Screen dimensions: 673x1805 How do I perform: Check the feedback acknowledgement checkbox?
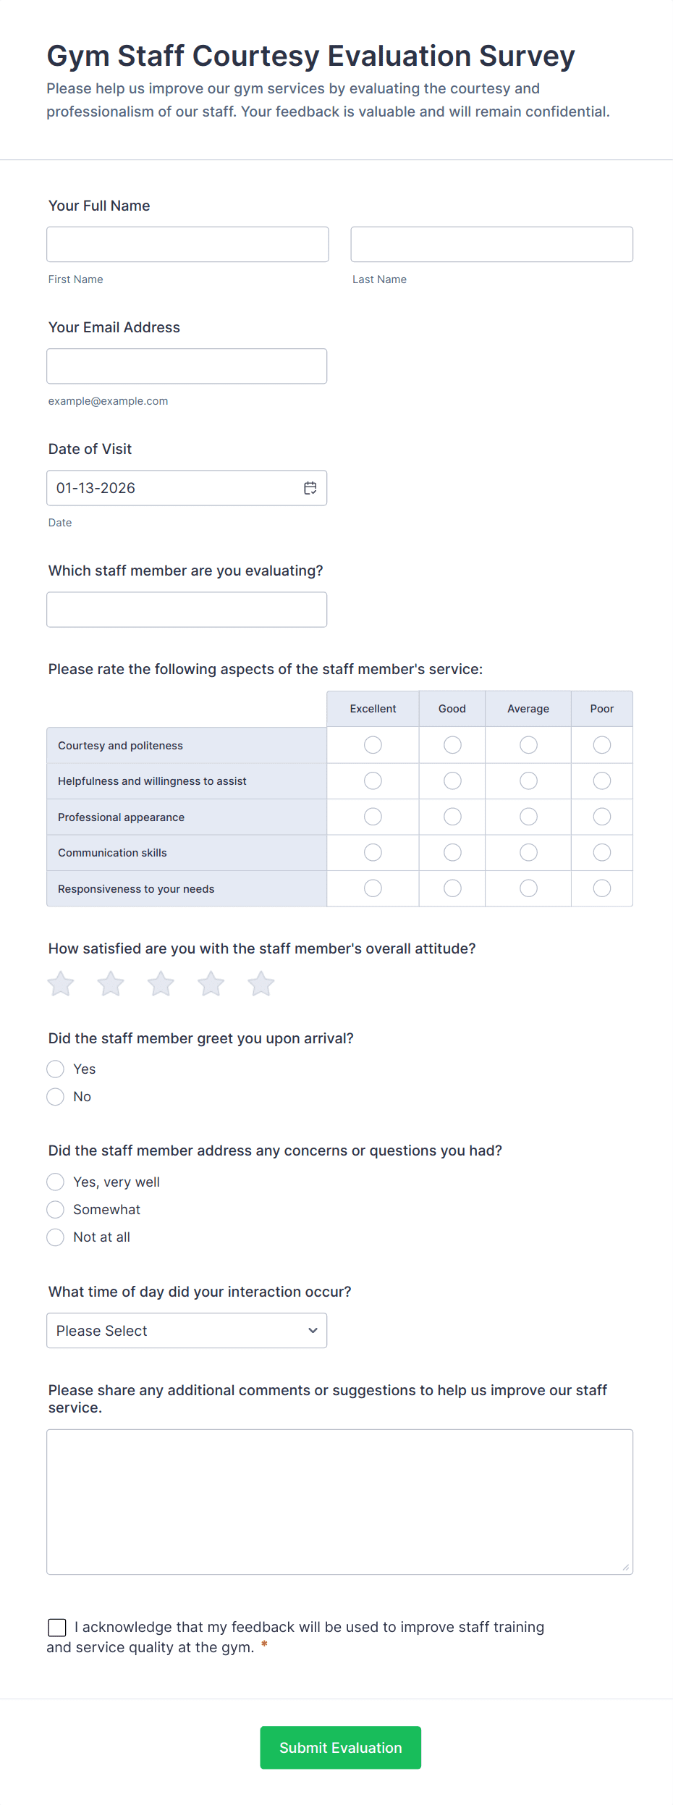57,1627
